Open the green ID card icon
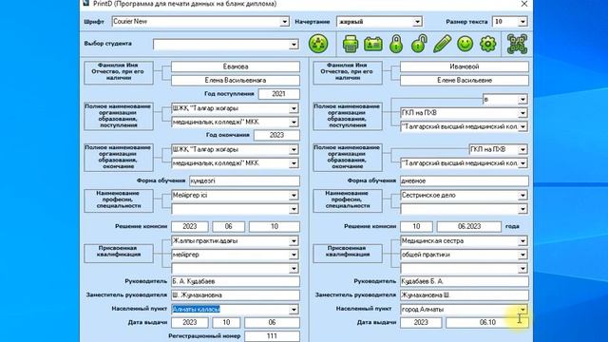The width and height of the screenshot is (608, 342). pyautogui.click(x=373, y=44)
